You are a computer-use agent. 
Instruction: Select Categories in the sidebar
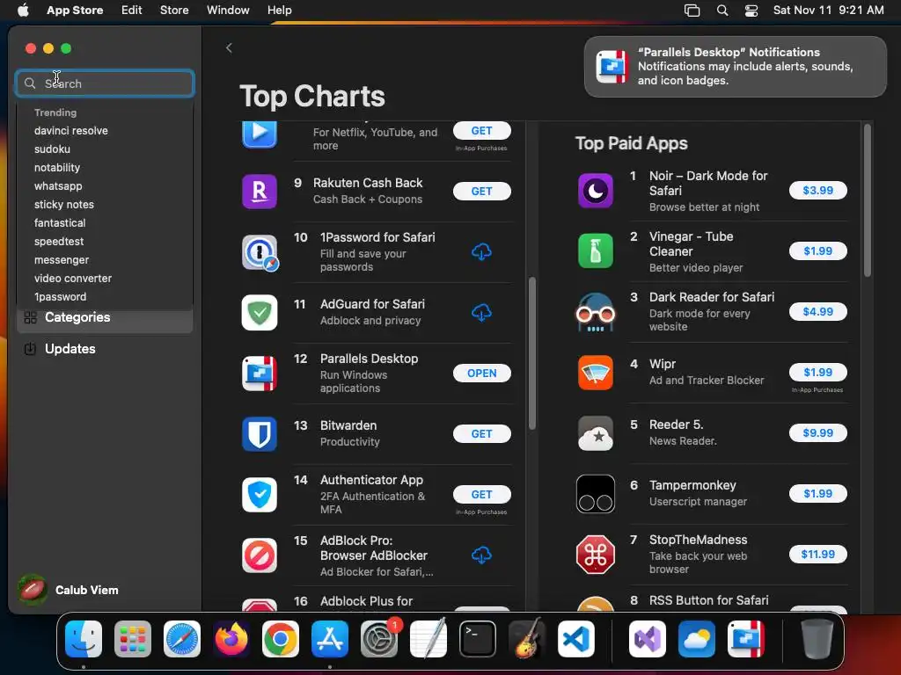105,317
